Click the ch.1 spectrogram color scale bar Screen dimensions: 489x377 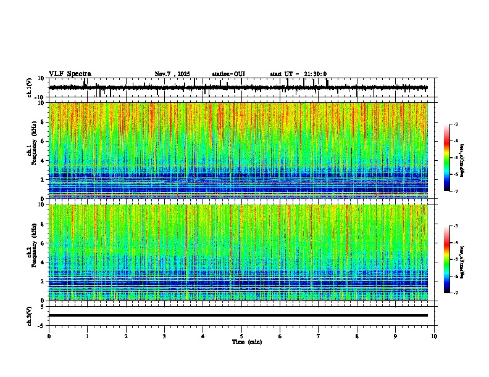pyautogui.click(x=446, y=158)
